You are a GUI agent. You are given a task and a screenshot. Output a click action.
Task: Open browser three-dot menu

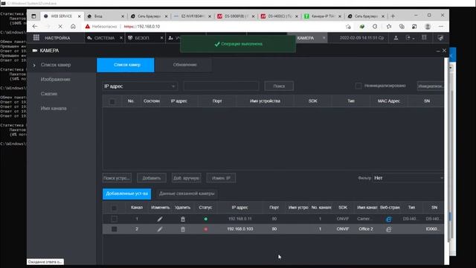point(441,27)
